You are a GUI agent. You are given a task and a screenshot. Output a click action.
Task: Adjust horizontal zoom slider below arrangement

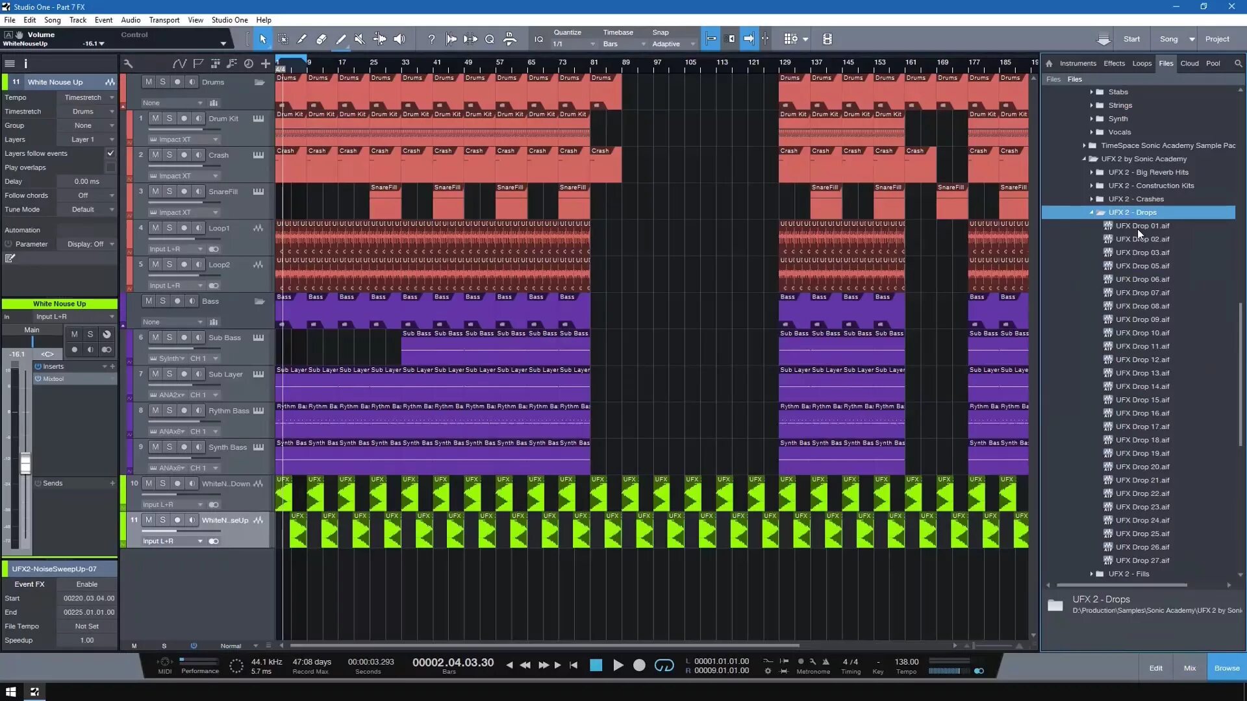994,646
